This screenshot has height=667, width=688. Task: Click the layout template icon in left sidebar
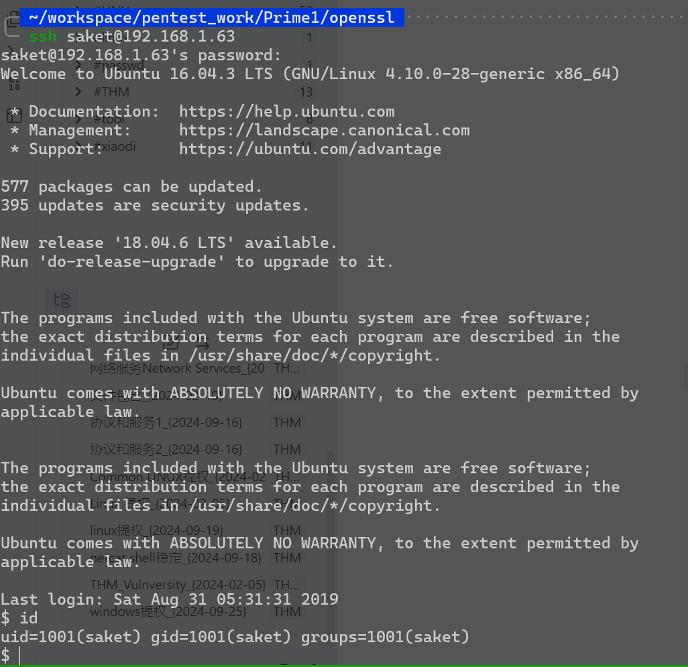point(14,116)
